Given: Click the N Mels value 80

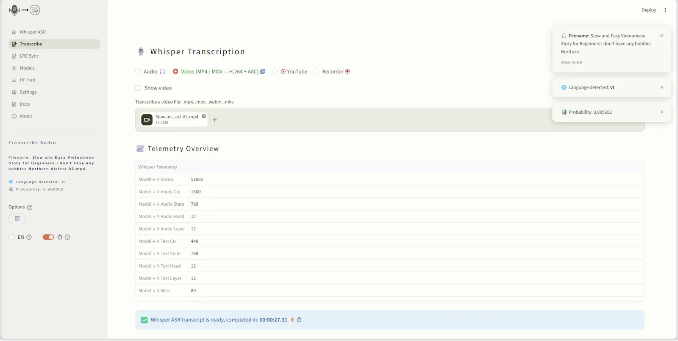Looking at the screenshot, I should coord(193,291).
